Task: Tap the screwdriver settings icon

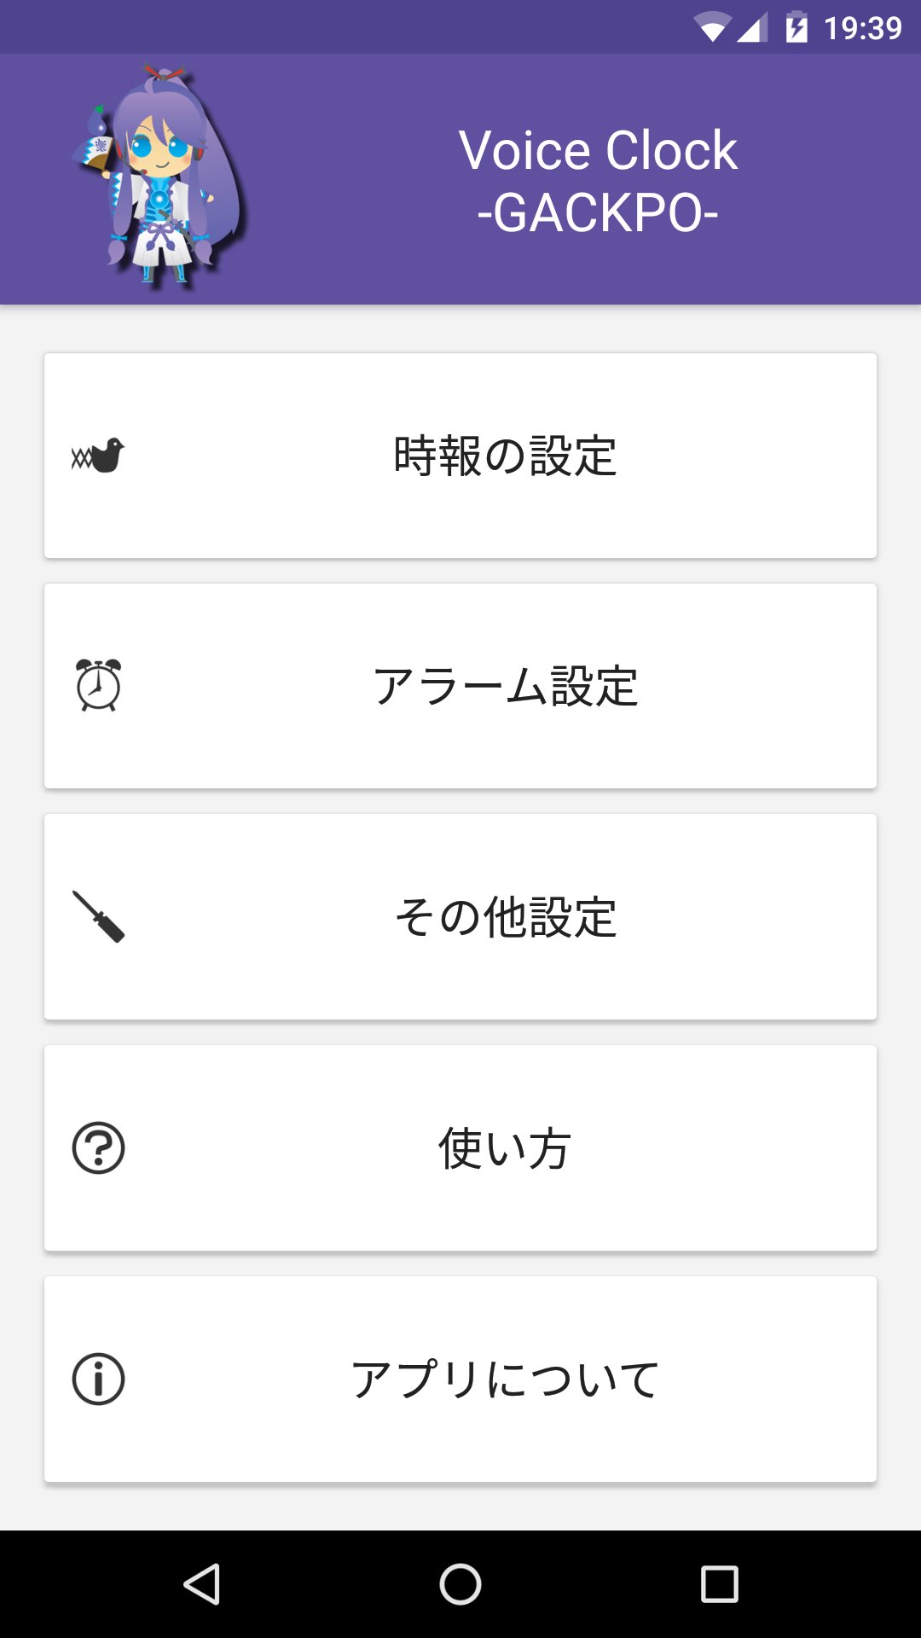Action: [98, 916]
